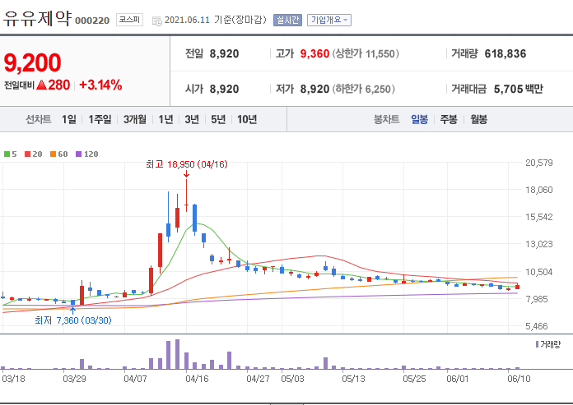This screenshot has width=573, height=405.
Task: Click the 10,504 price axis label
Action: (539, 272)
